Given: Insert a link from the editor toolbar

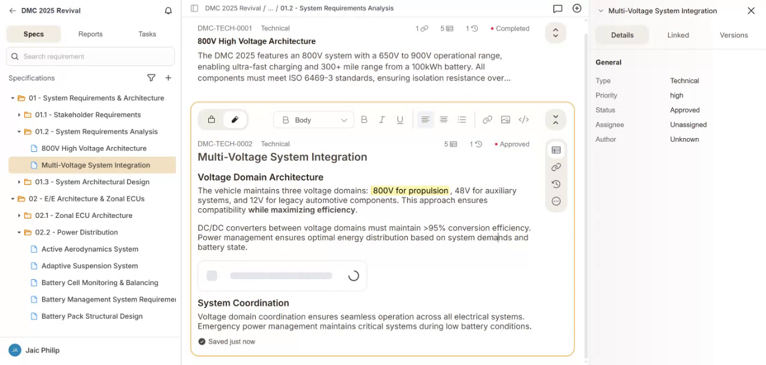Looking at the screenshot, I should point(487,120).
